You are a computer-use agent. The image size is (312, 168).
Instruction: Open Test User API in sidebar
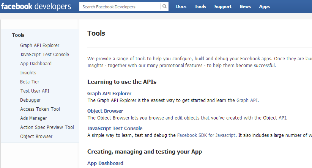click(x=35, y=91)
